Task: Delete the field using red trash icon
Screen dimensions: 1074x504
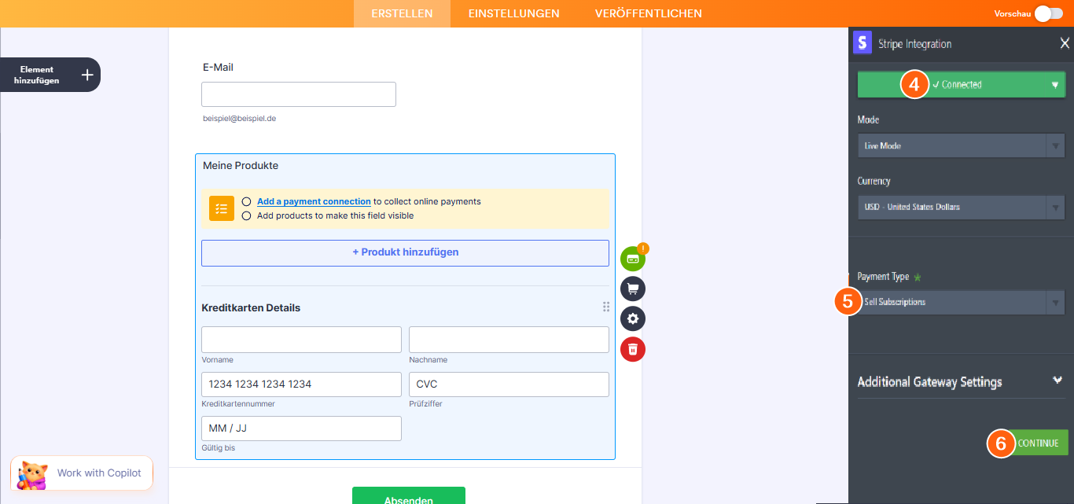Action: (632, 348)
